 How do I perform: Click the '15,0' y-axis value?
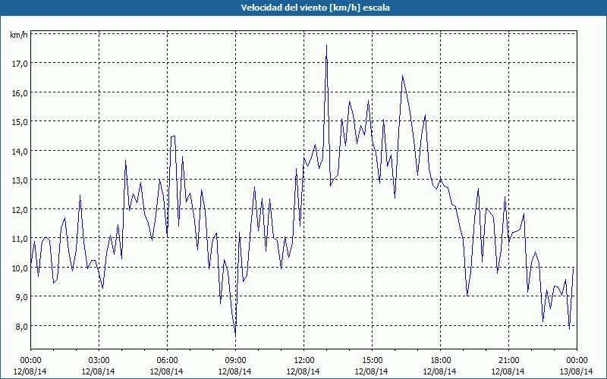(20, 122)
